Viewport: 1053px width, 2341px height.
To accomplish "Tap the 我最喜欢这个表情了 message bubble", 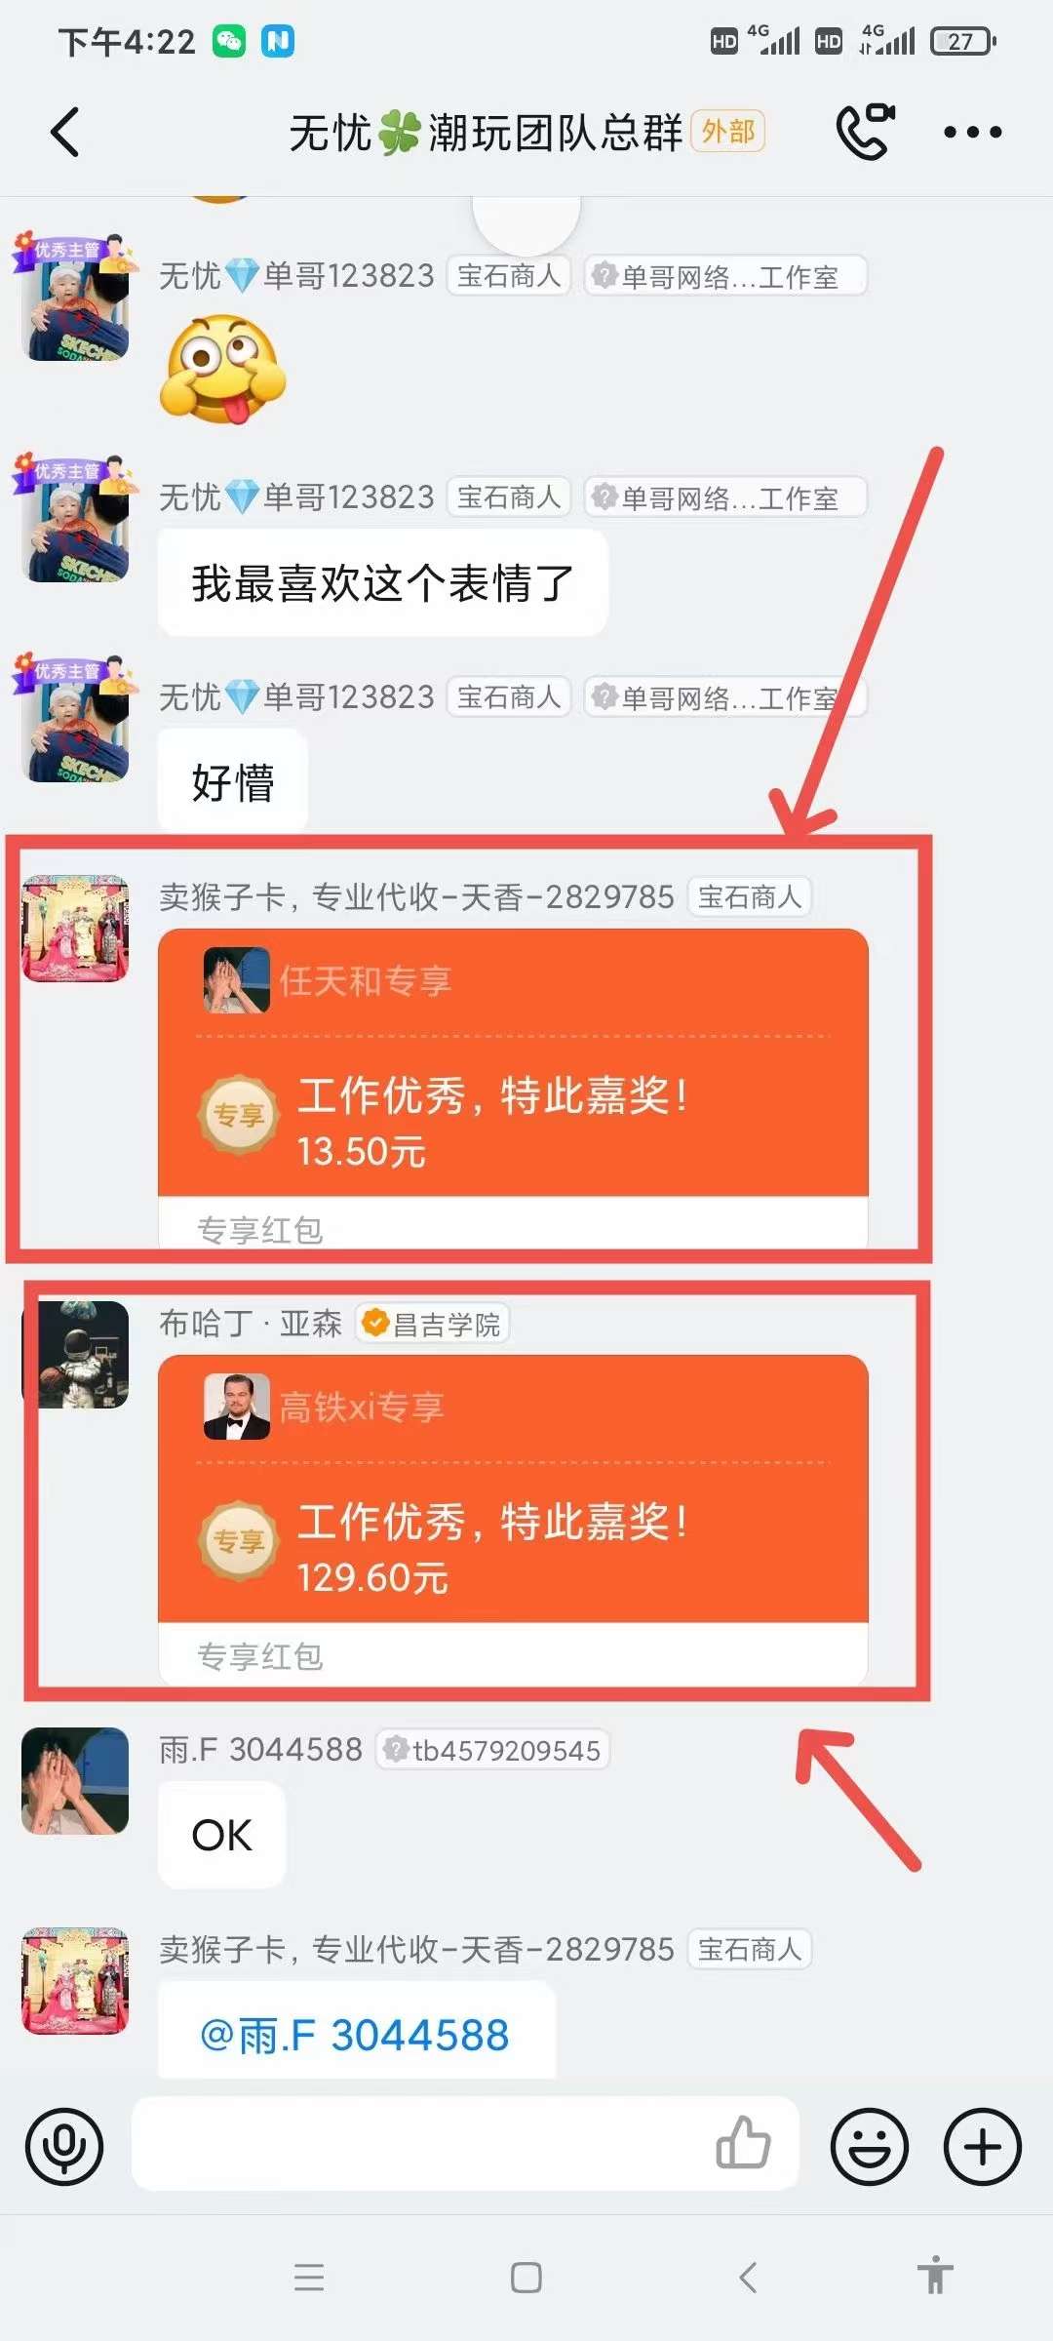I will tap(383, 583).
